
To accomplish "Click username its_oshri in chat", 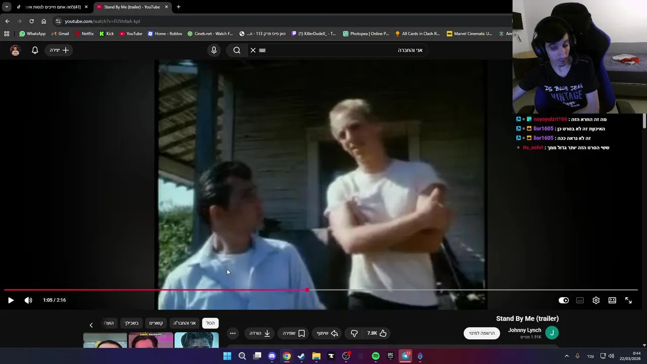I will [x=533, y=148].
